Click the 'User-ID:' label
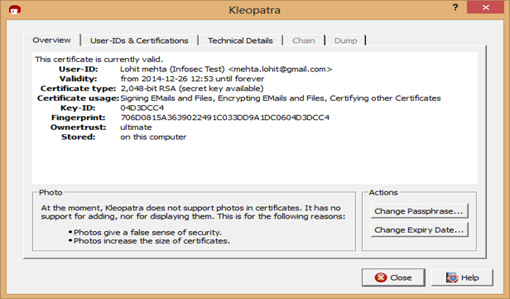The height and width of the screenshot is (299, 510). pos(78,70)
